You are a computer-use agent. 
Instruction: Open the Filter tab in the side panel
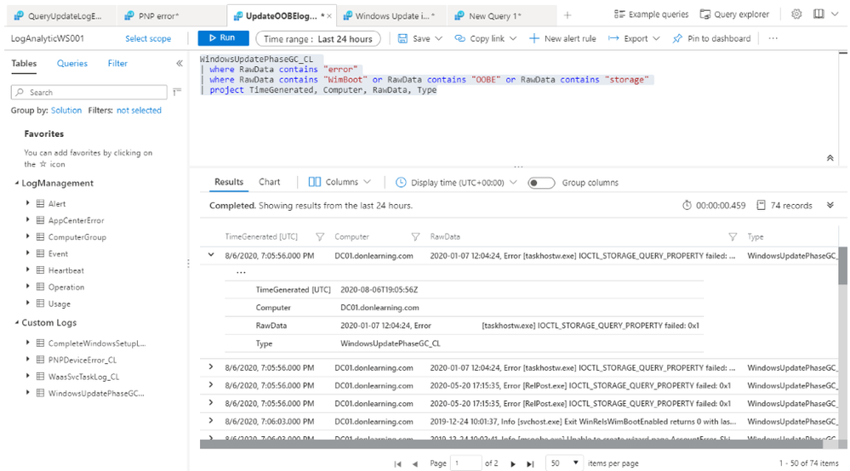click(117, 64)
